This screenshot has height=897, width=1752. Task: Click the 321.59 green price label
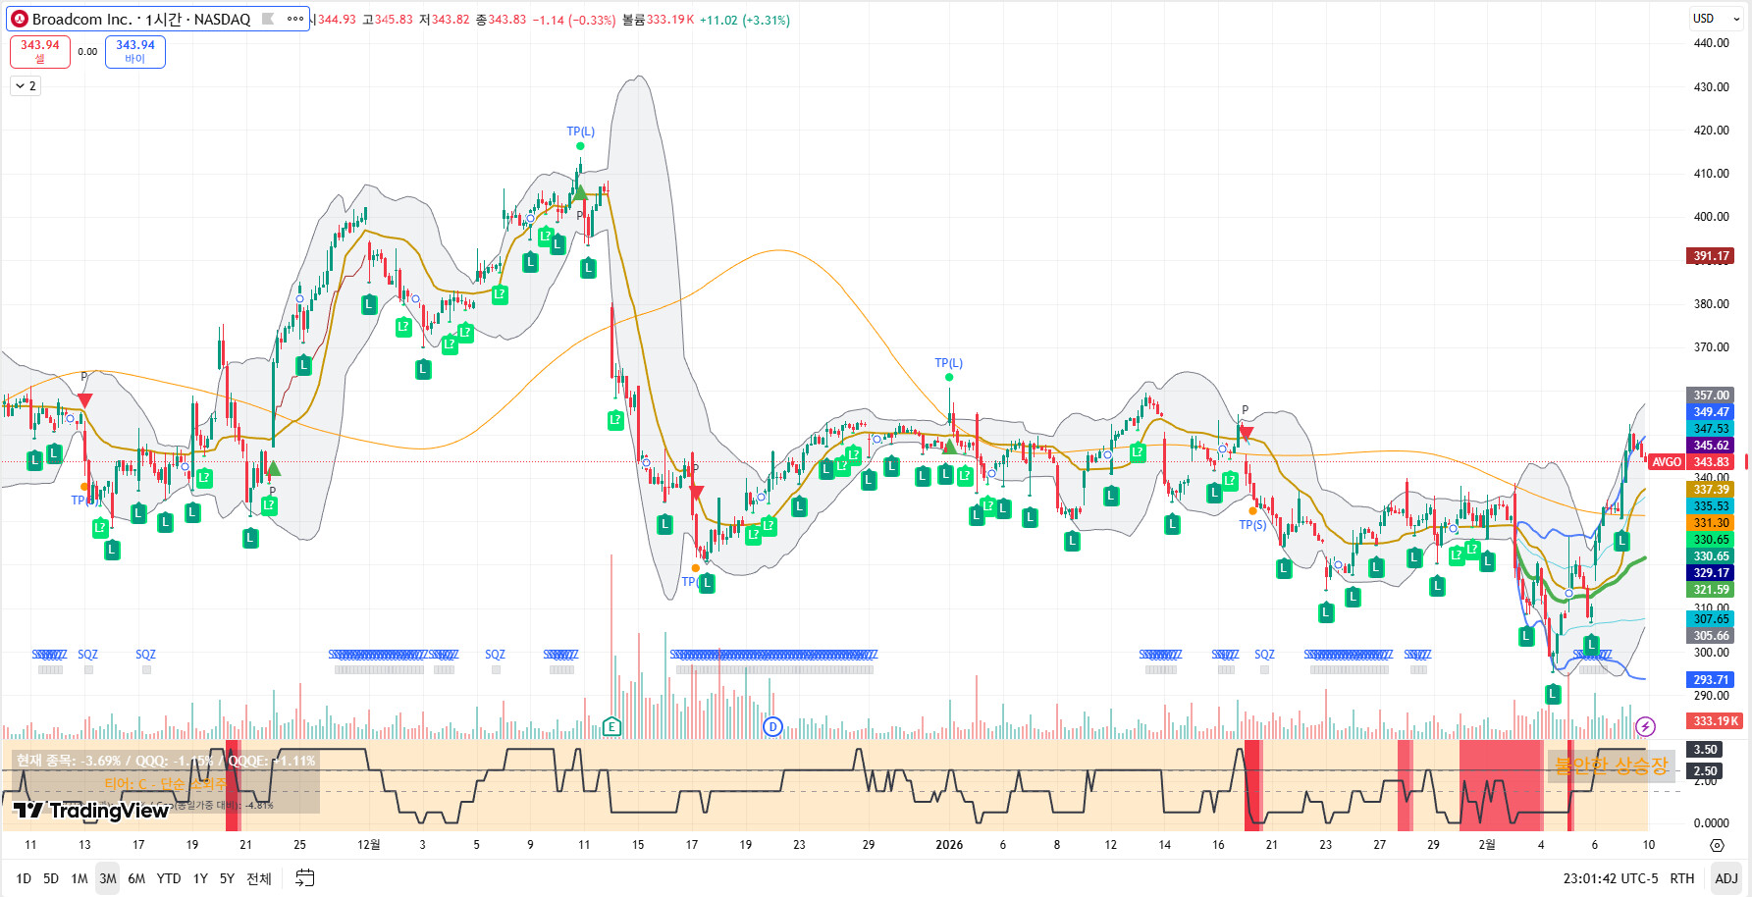pos(1711,590)
